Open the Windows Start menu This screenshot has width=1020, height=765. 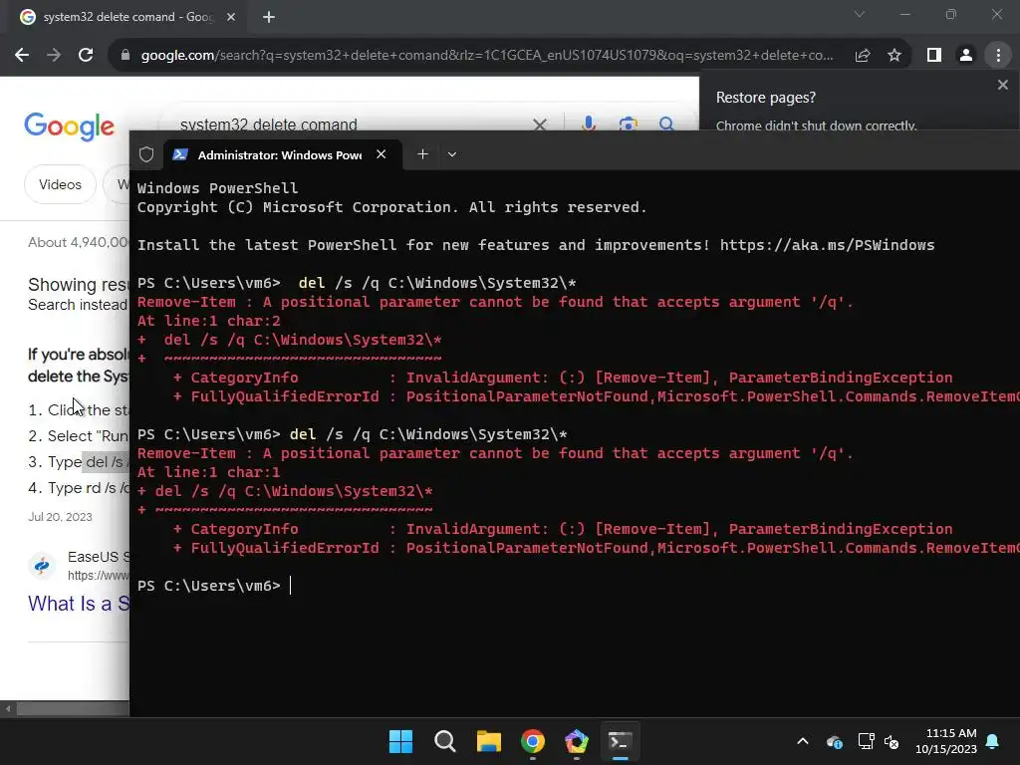click(400, 741)
